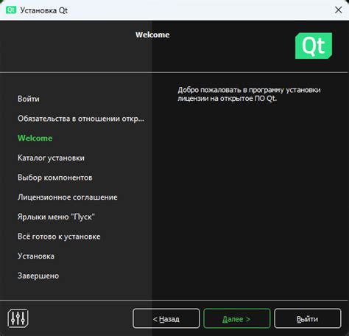The image size is (349, 336).
Task: Open the installer settings sliders icon
Action: tap(18, 318)
